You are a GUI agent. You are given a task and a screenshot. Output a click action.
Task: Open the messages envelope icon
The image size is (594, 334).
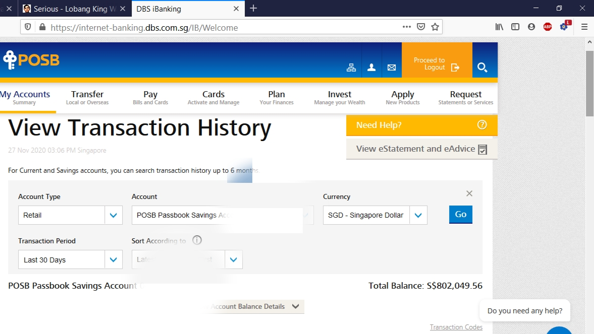392,68
